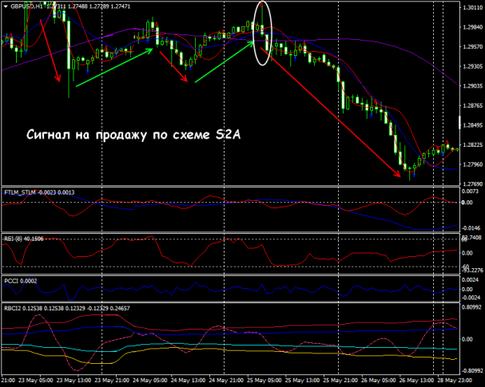This screenshot has width=485, height=387.
Task: Click the 1.27690 price scale value
Action: pyautogui.click(x=472, y=184)
